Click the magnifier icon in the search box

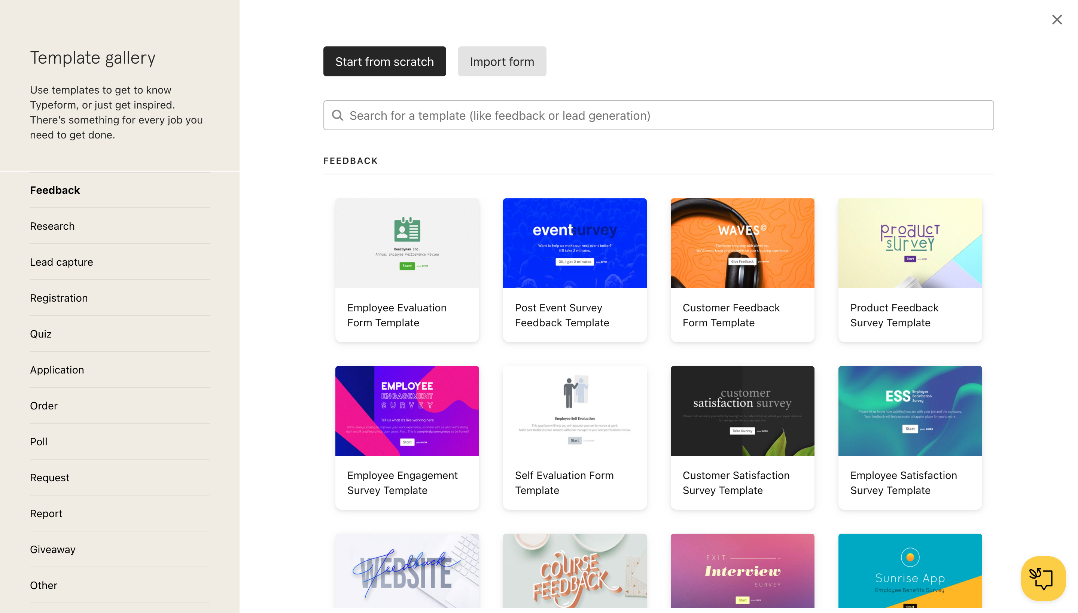click(337, 115)
